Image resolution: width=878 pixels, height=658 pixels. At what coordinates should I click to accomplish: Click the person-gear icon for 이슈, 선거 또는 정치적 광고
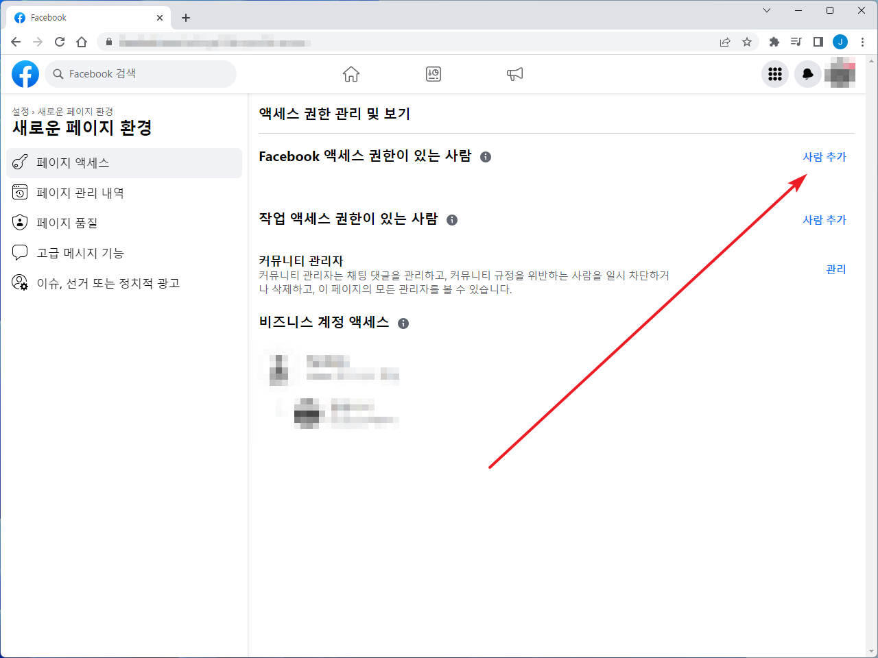click(x=20, y=283)
